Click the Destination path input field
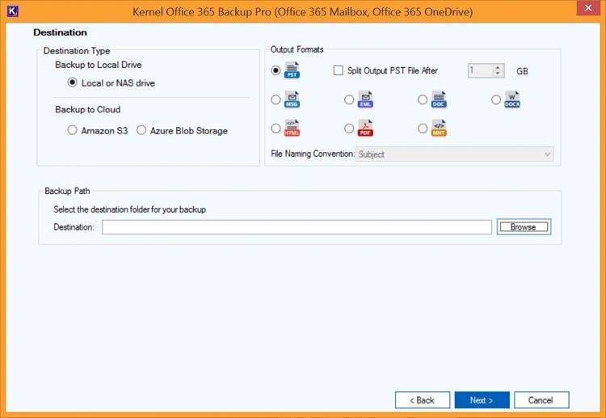Image resolution: width=606 pixels, height=418 pixels. [x=297, y=227]
